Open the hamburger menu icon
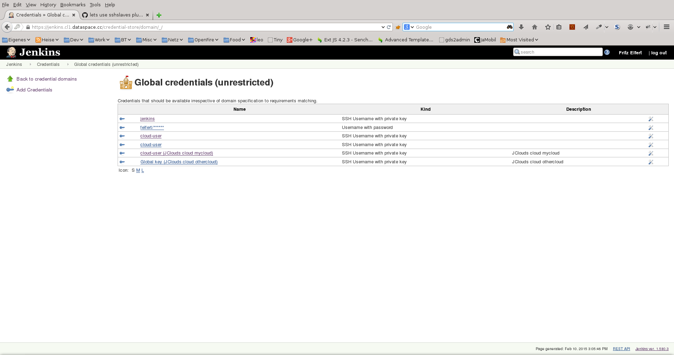 [667, 27]
